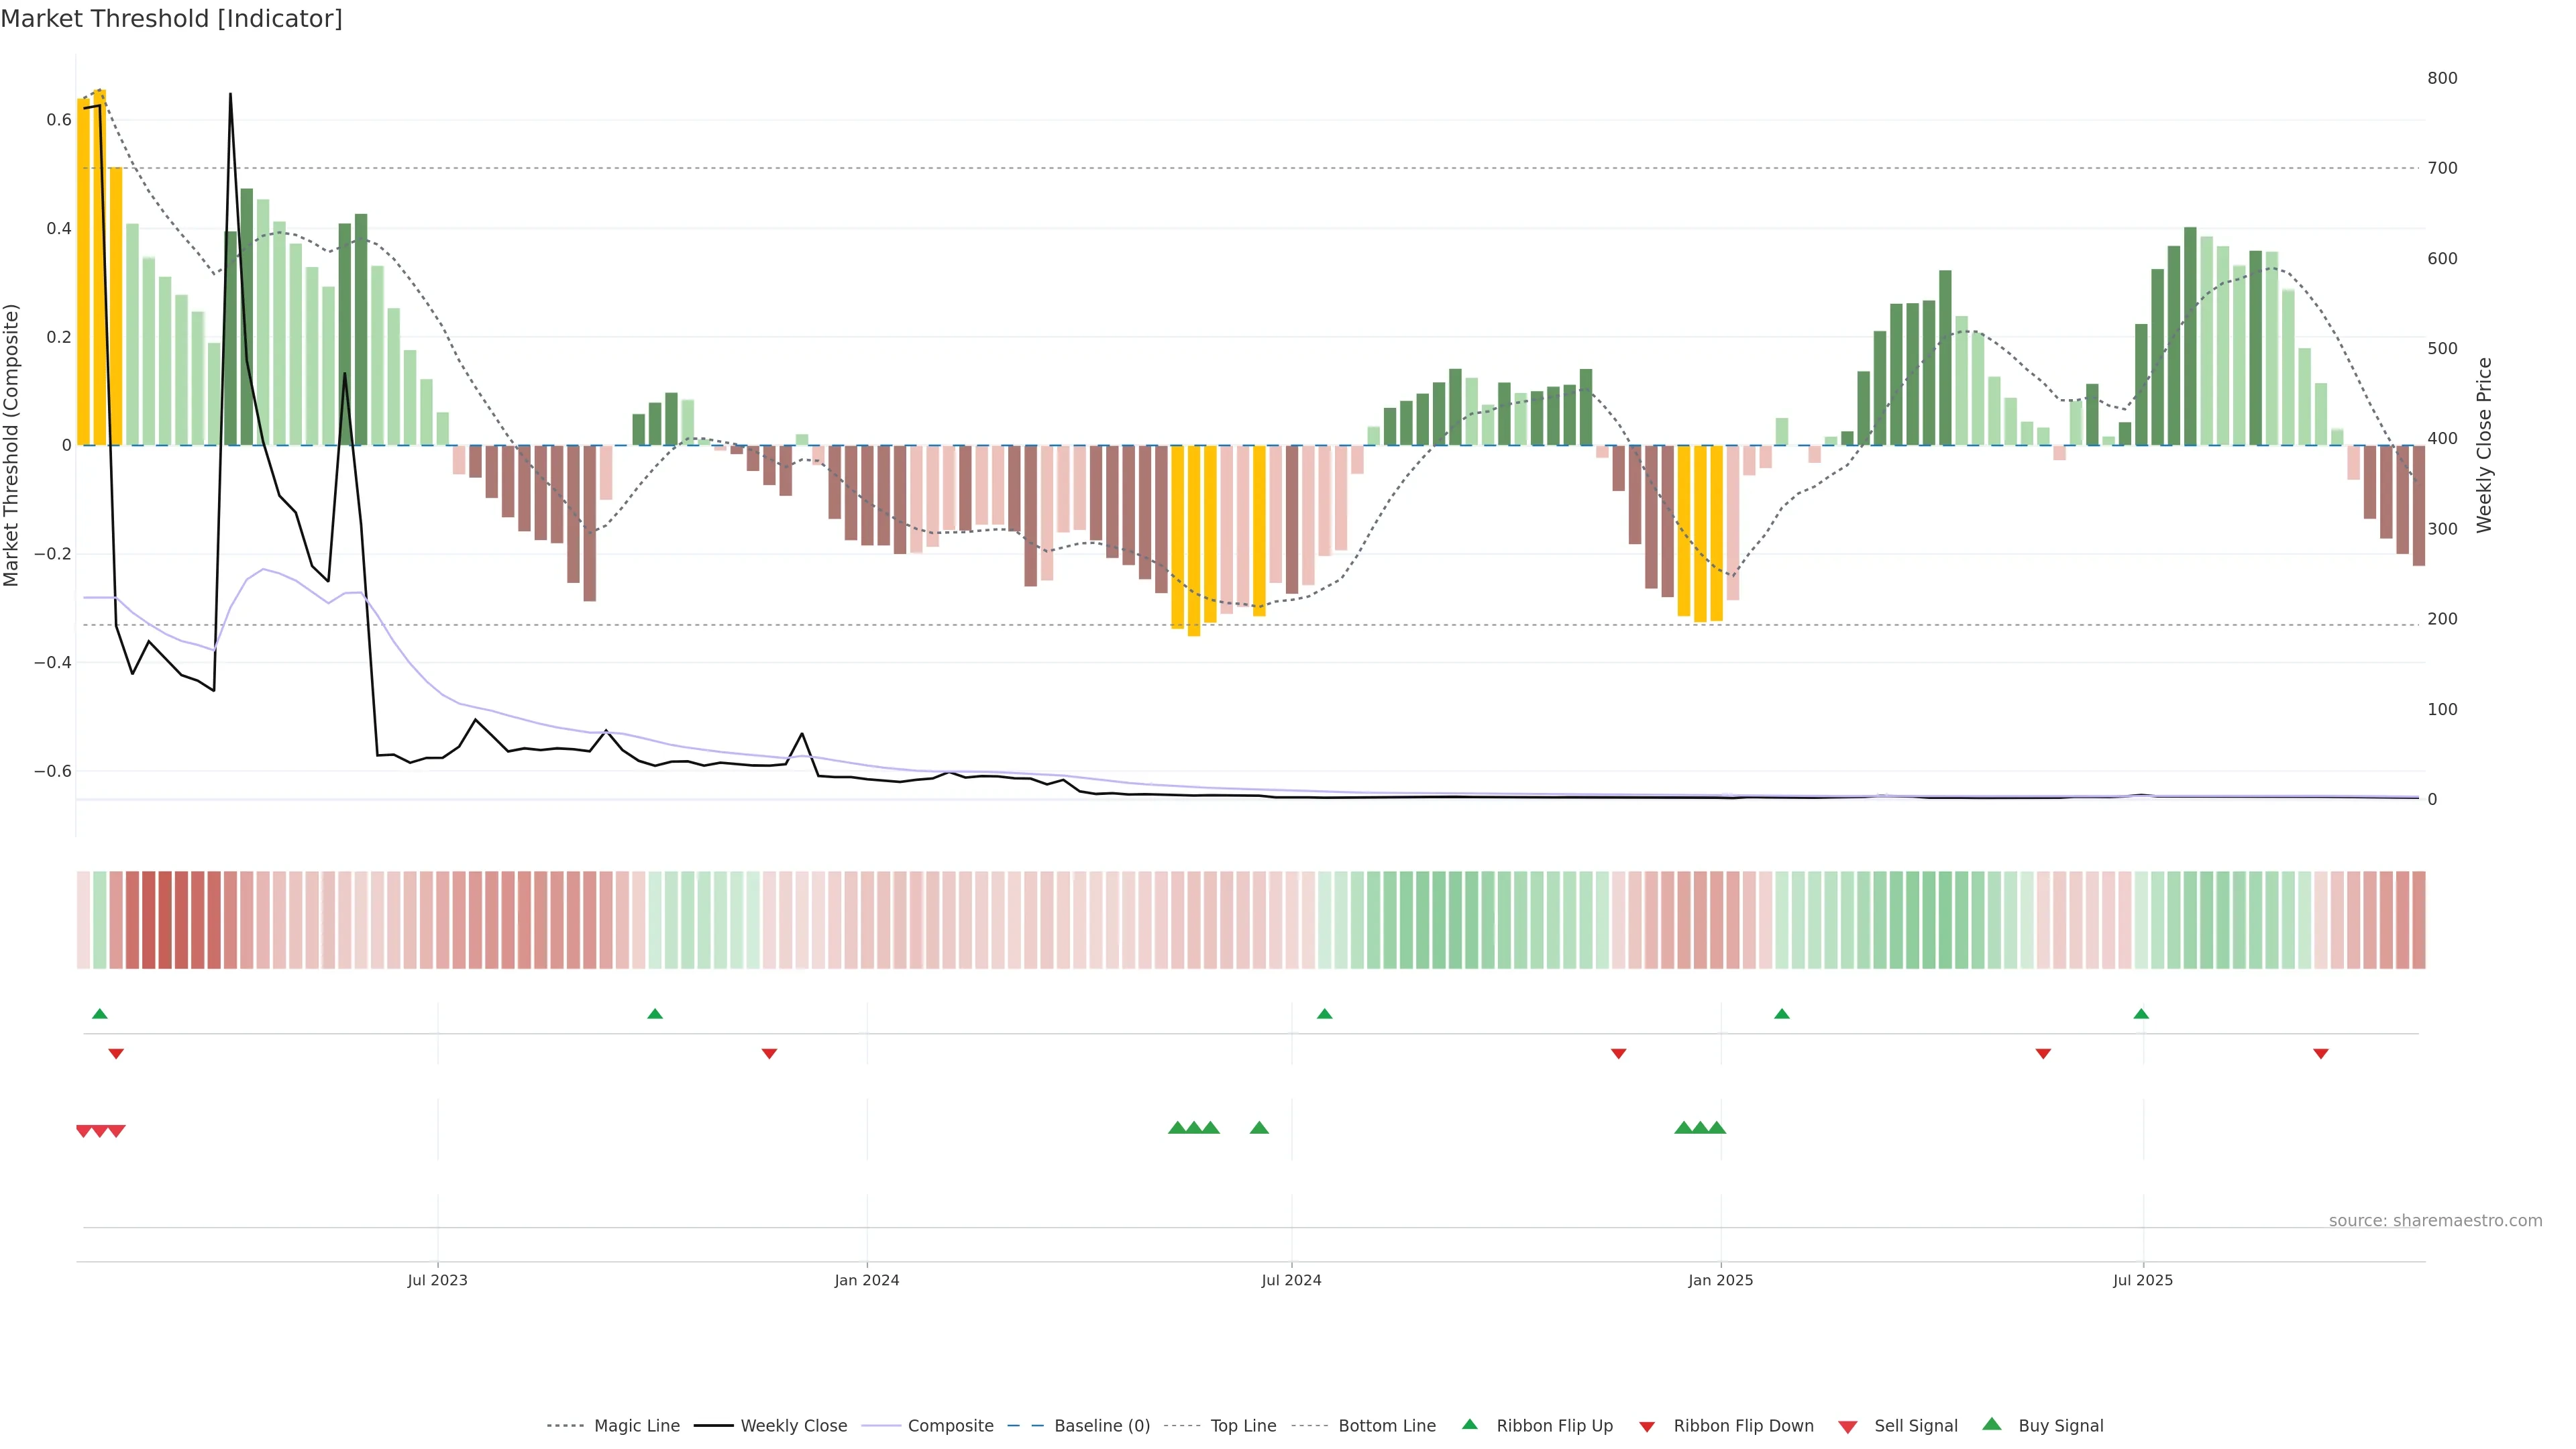This screenshot has height=1449, width=2576.
Task: Click the Jan 2024 x-axis label
Action: (867, 1280)
